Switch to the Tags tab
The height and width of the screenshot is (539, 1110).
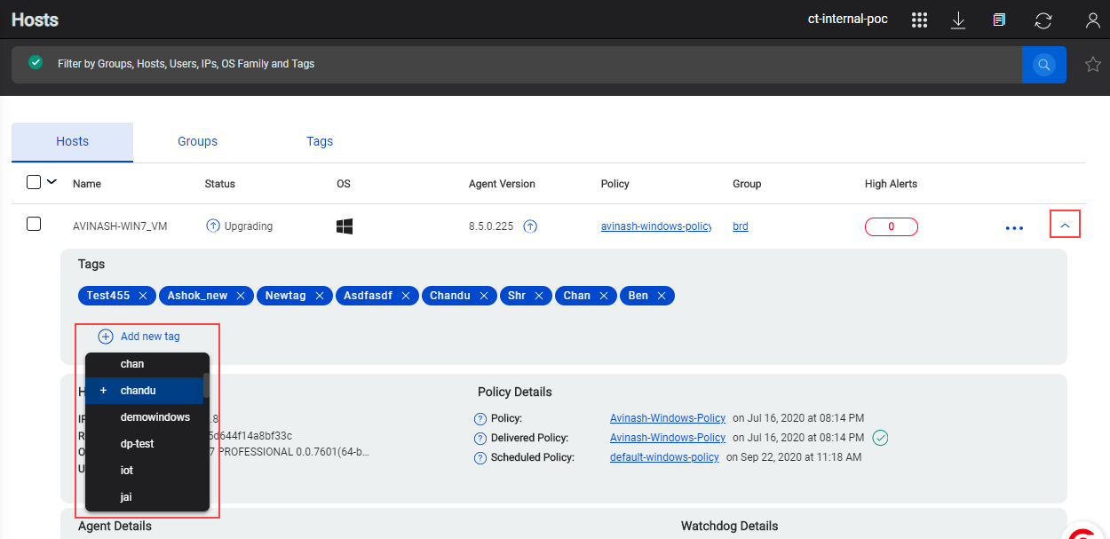pyautogui.click(x=320, y=142)
